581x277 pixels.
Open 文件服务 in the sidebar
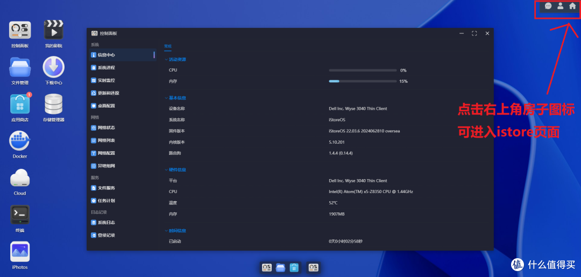(x=123, y=188)
